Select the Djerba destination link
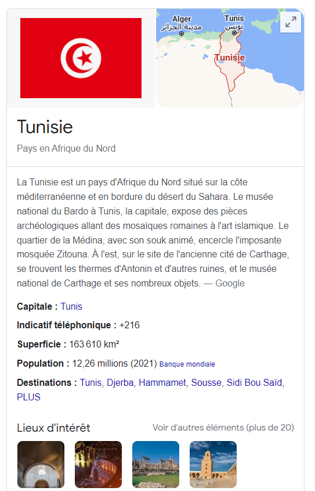The height and width of the screenshot is (491, 315). click(x=120, y=383)
